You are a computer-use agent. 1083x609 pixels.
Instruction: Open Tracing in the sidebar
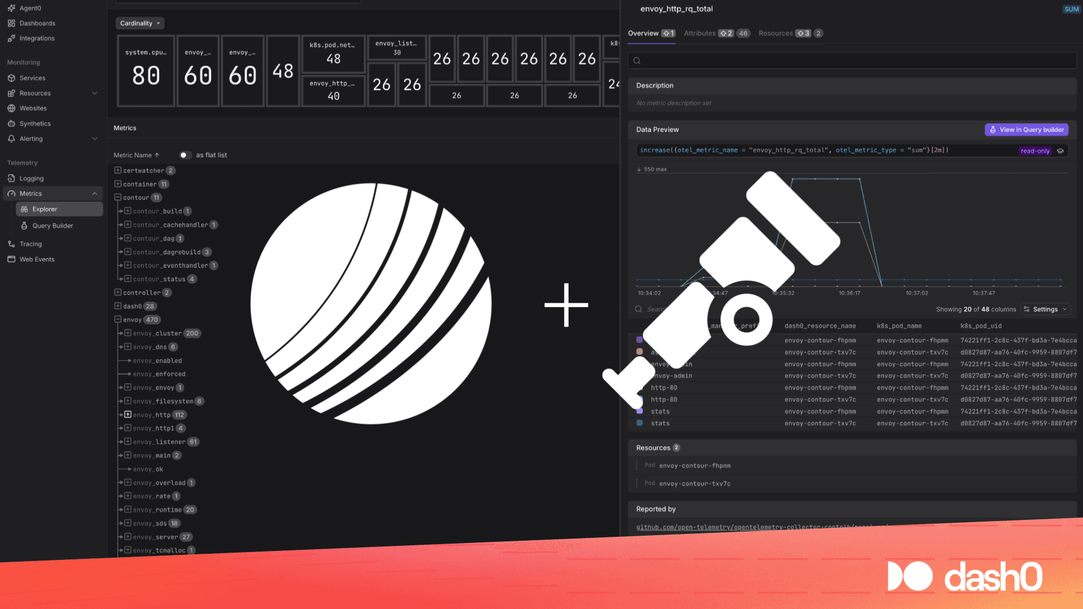pos(30,244)
